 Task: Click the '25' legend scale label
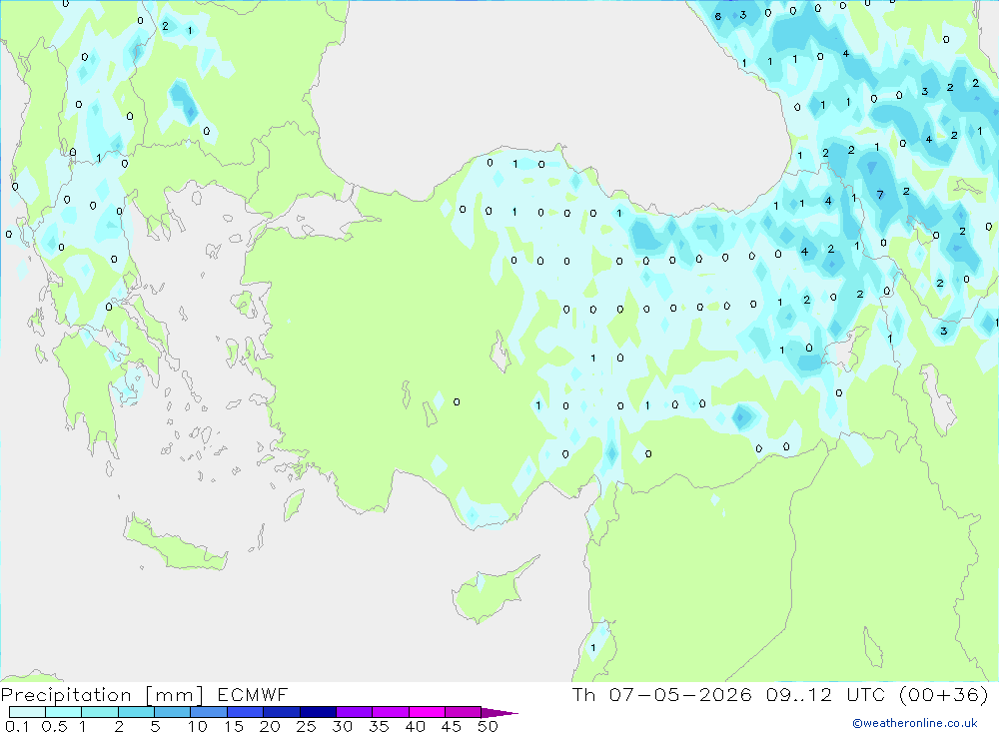pyautogui.click(x=307, y=726)
